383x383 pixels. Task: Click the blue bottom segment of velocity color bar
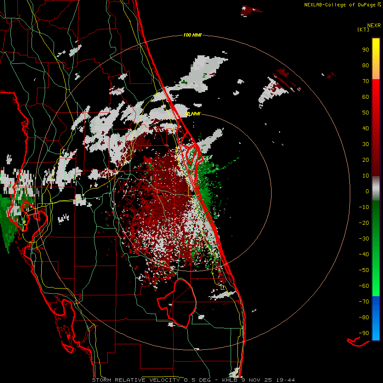376,318
